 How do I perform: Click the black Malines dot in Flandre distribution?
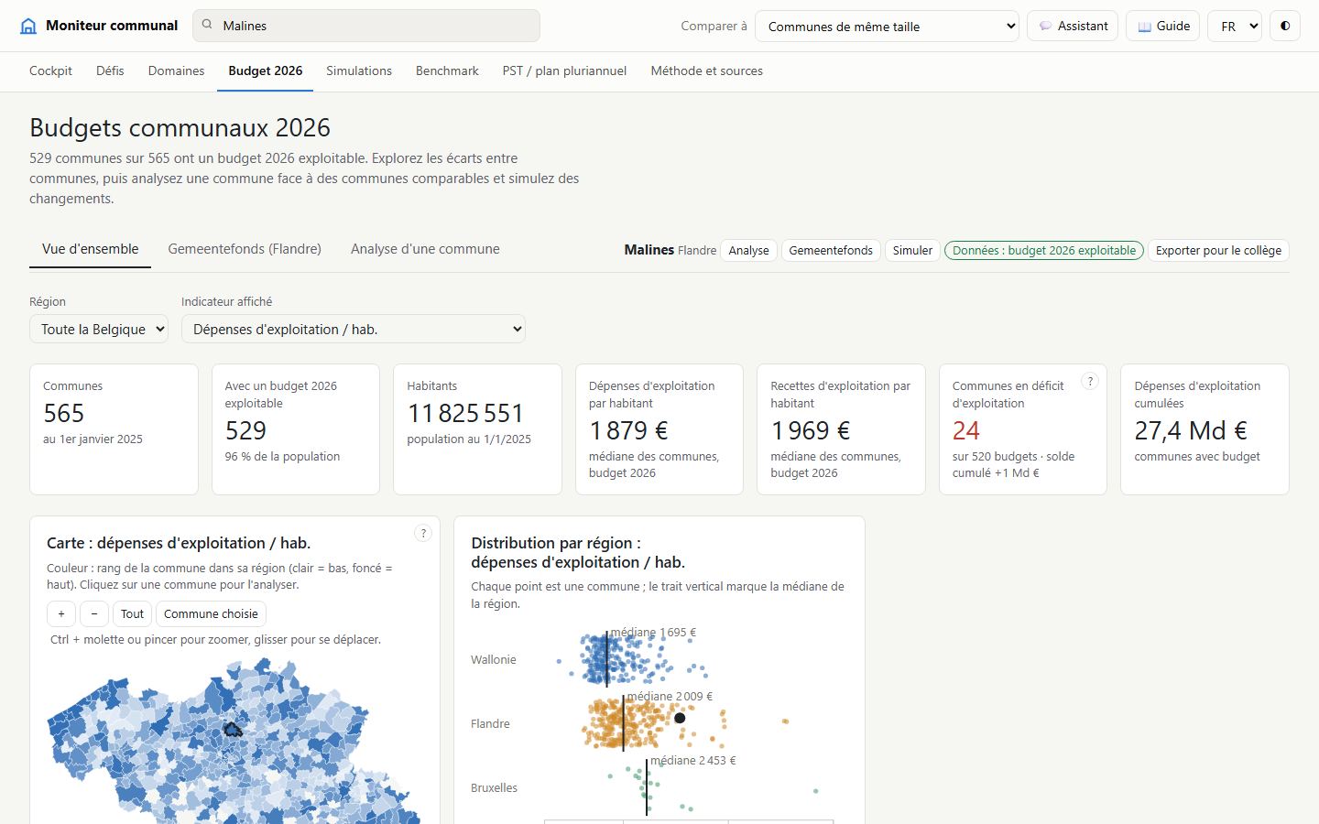tap(680, 718)
